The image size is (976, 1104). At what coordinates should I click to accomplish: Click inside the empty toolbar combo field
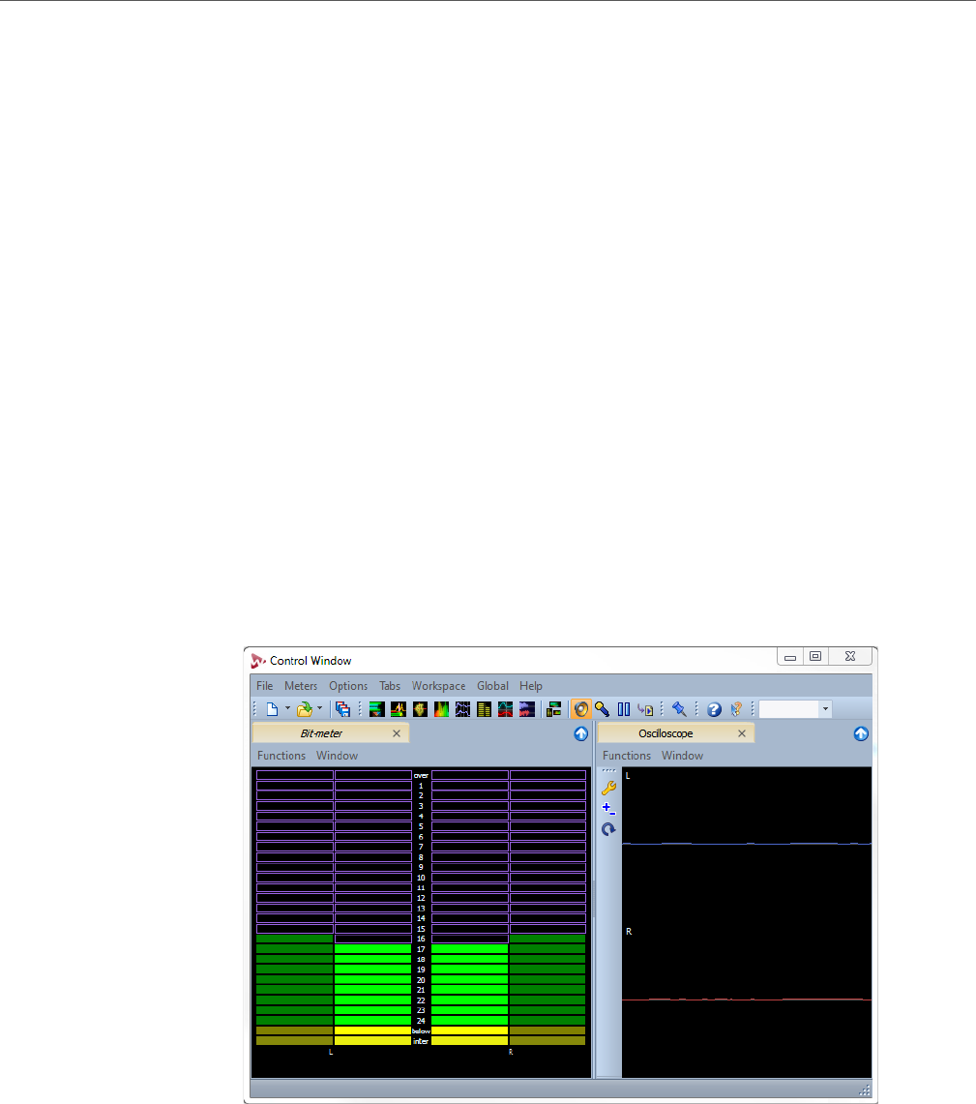point(788,709)
